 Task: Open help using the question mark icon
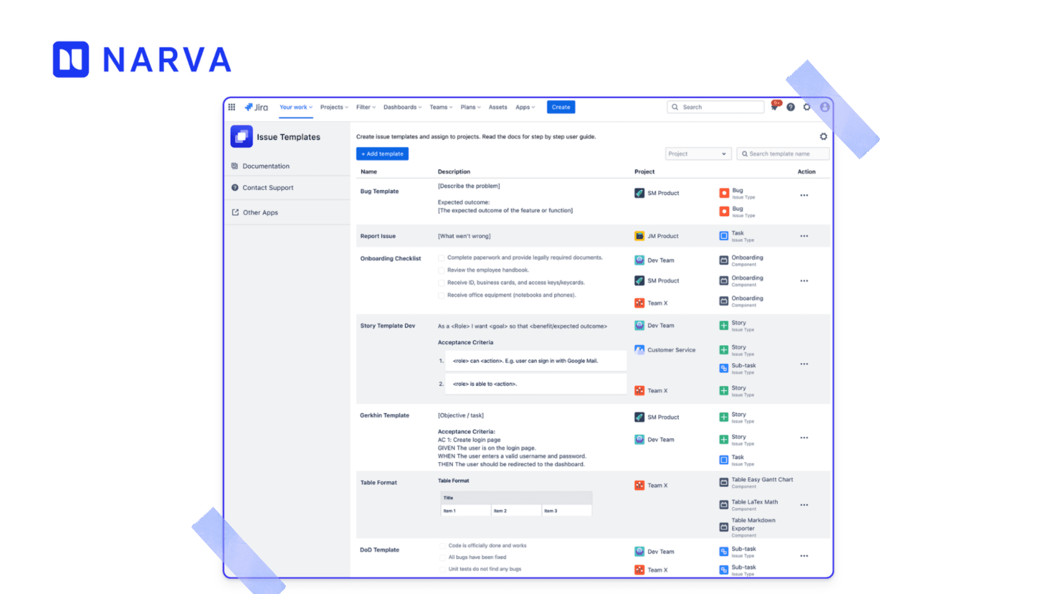(x=791, y=107)
